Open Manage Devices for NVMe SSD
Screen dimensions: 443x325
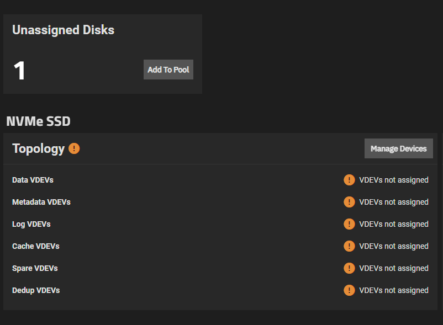click(x=398, y=148)
